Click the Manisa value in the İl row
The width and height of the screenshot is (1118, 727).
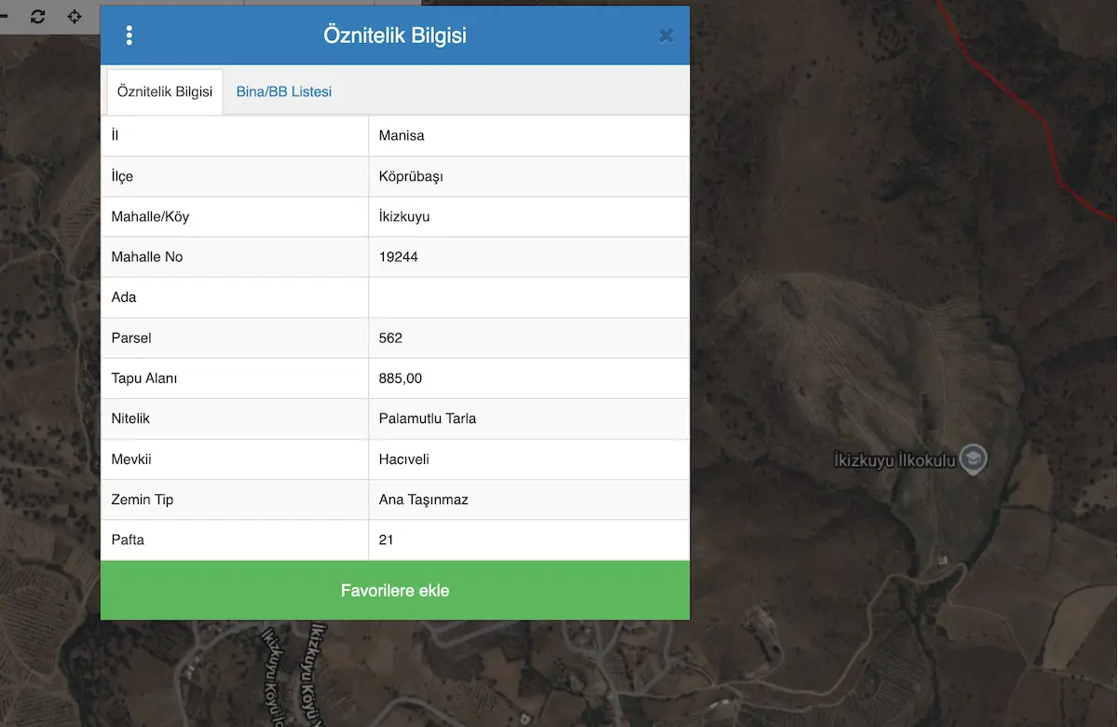tap(402, 135)
